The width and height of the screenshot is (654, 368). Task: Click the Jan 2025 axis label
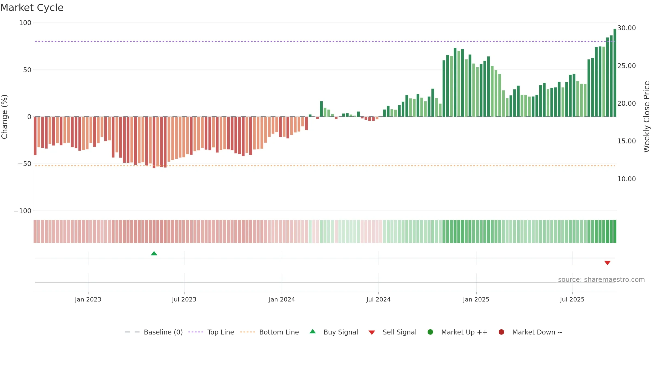point(476,300)
